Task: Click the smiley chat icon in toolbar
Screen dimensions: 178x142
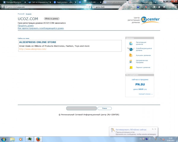Action: [164, 7]
